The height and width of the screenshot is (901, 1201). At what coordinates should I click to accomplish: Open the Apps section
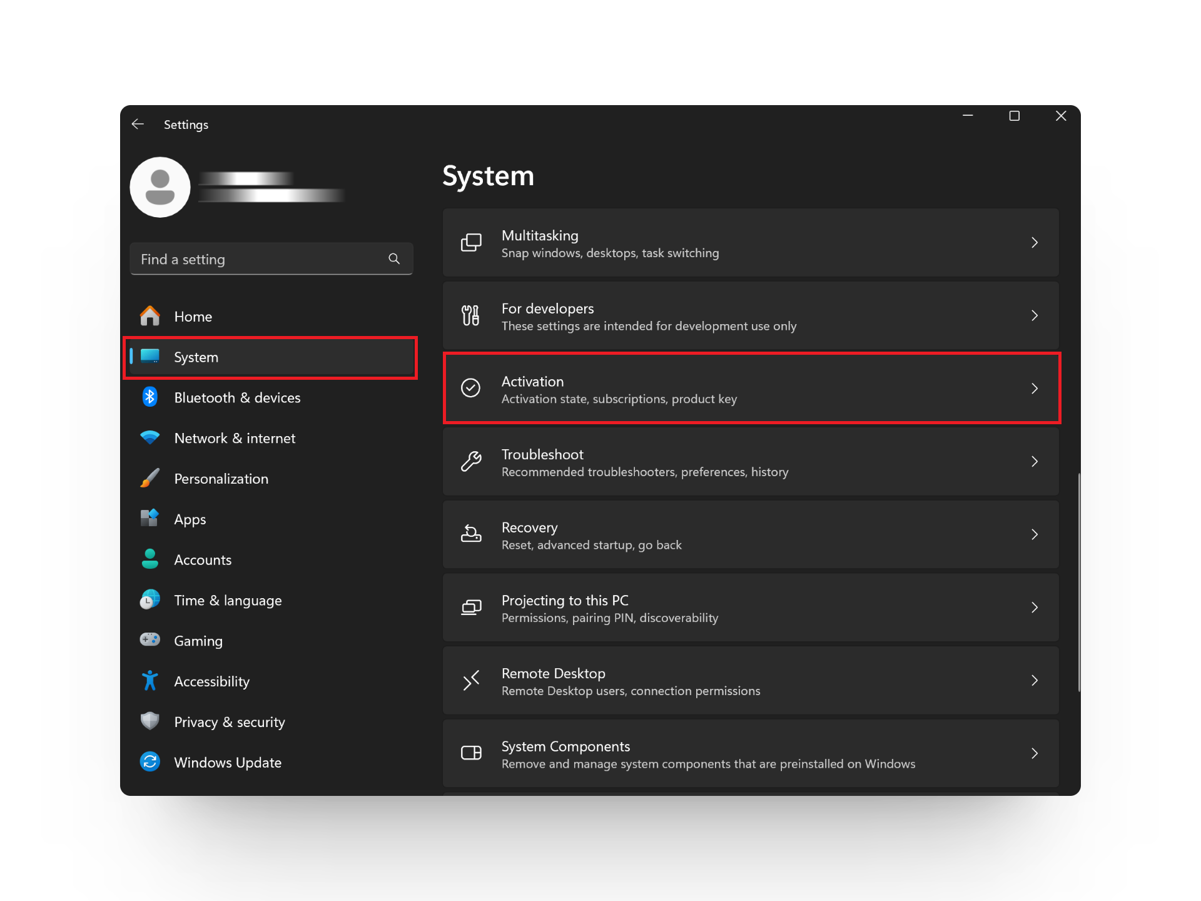pos(190,519)
